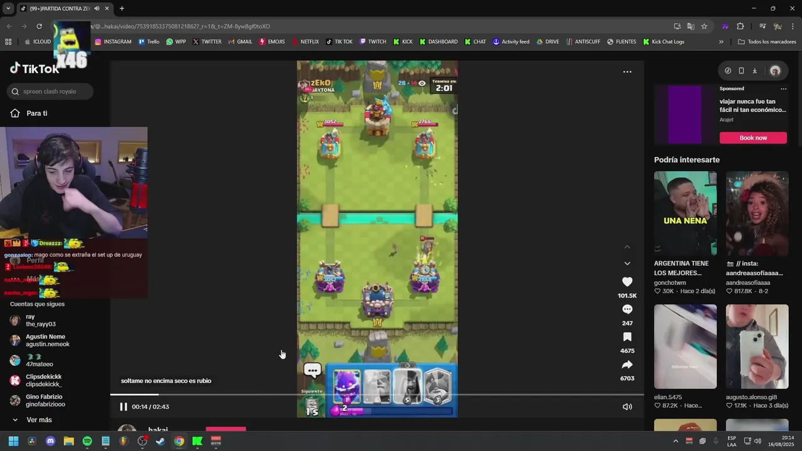Show more bookmarks with double chevron

point(721,42)
